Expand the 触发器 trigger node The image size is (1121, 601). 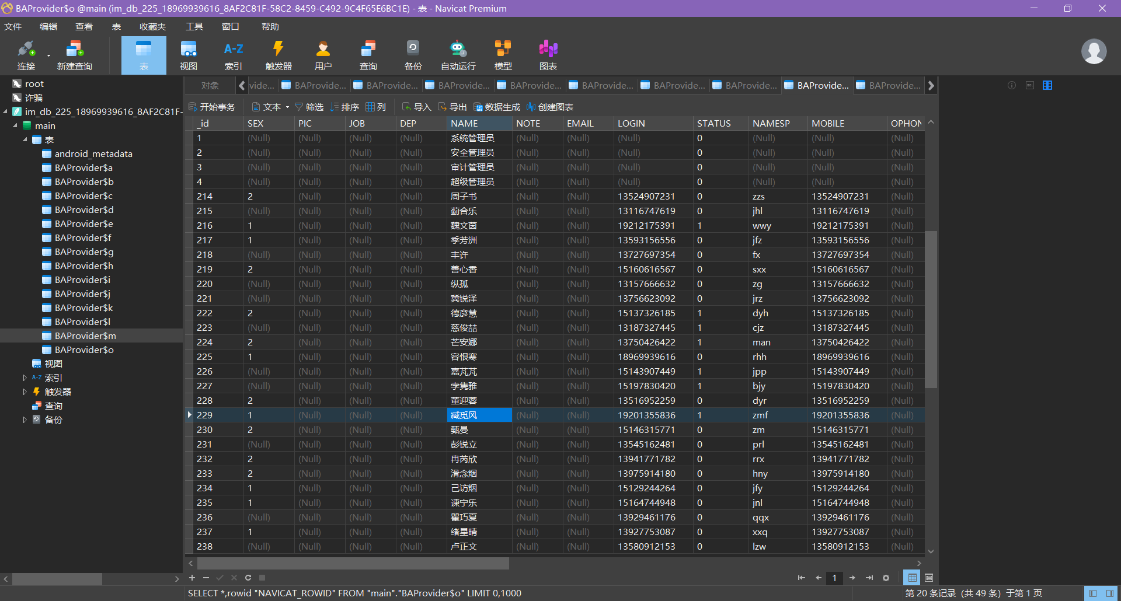click(x=25, y=392)
